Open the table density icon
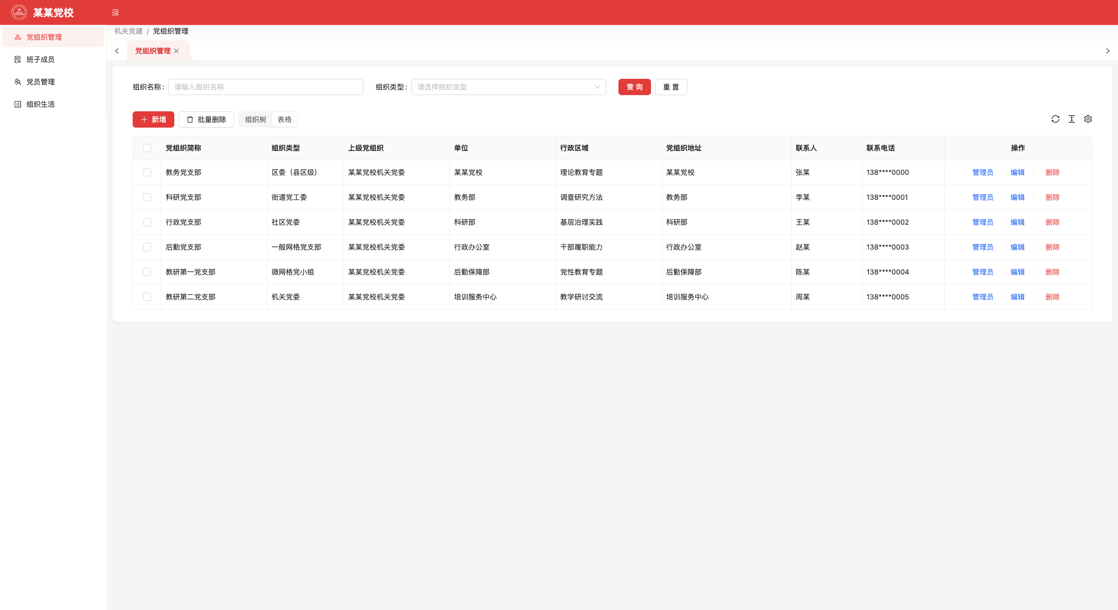 click(x=1072, y=119)
